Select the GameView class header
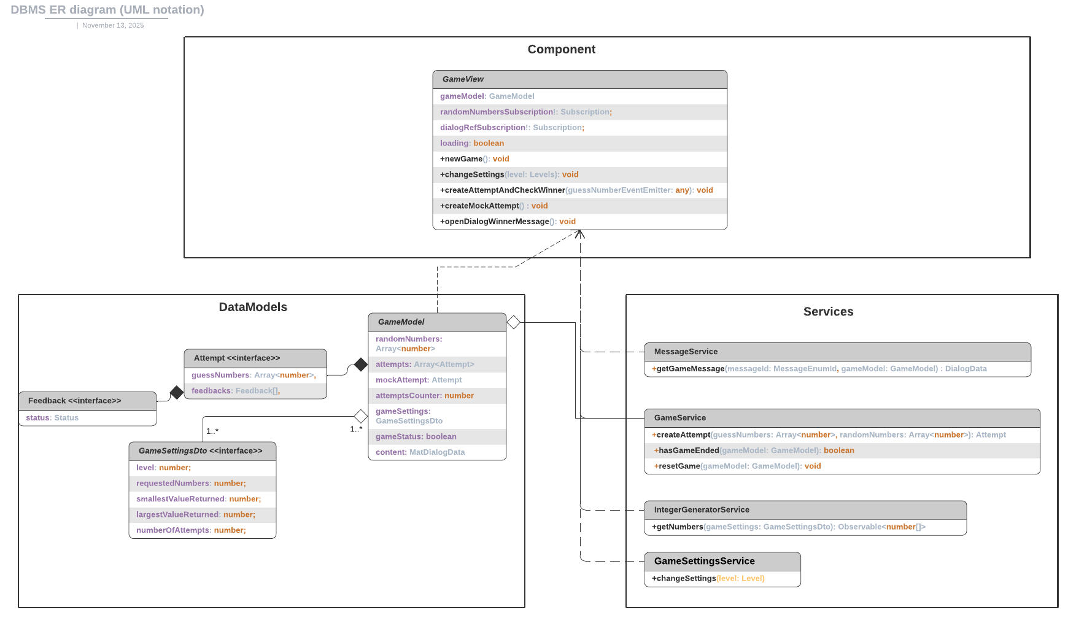This screenshot has height=626, width=1068. 579,79
